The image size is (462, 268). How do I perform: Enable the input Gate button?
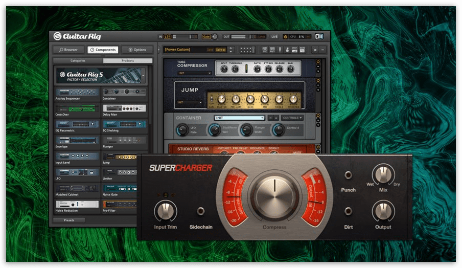pos(206,36)
